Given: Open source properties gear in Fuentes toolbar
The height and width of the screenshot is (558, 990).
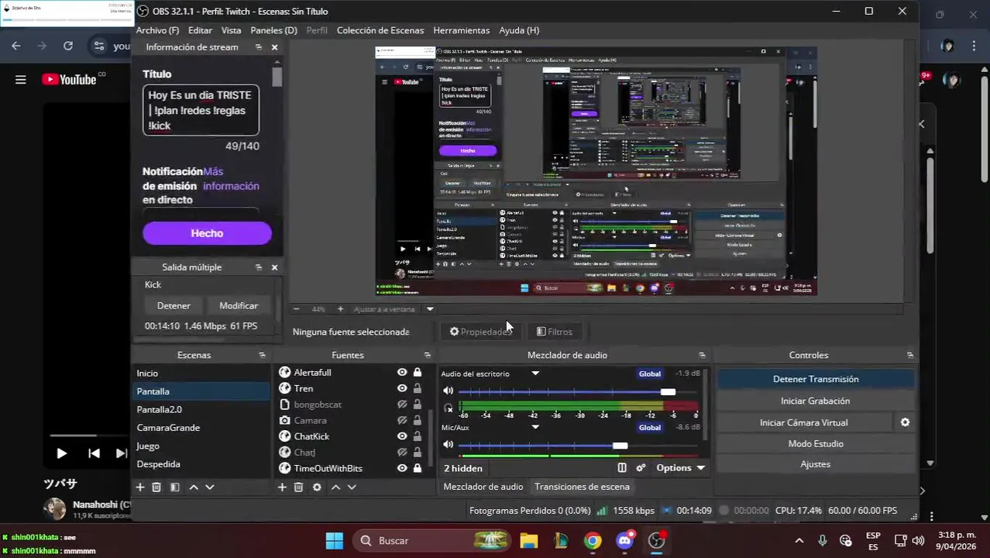Looking at the screenshot, I should tap(317, 487).
